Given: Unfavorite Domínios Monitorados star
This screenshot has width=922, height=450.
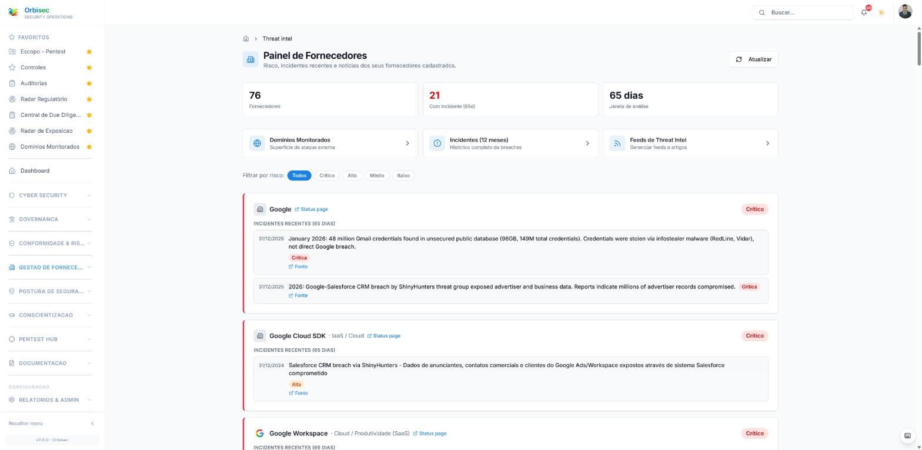Looking at the screenshot, I should pyautogui.click(x=89, y=147).
